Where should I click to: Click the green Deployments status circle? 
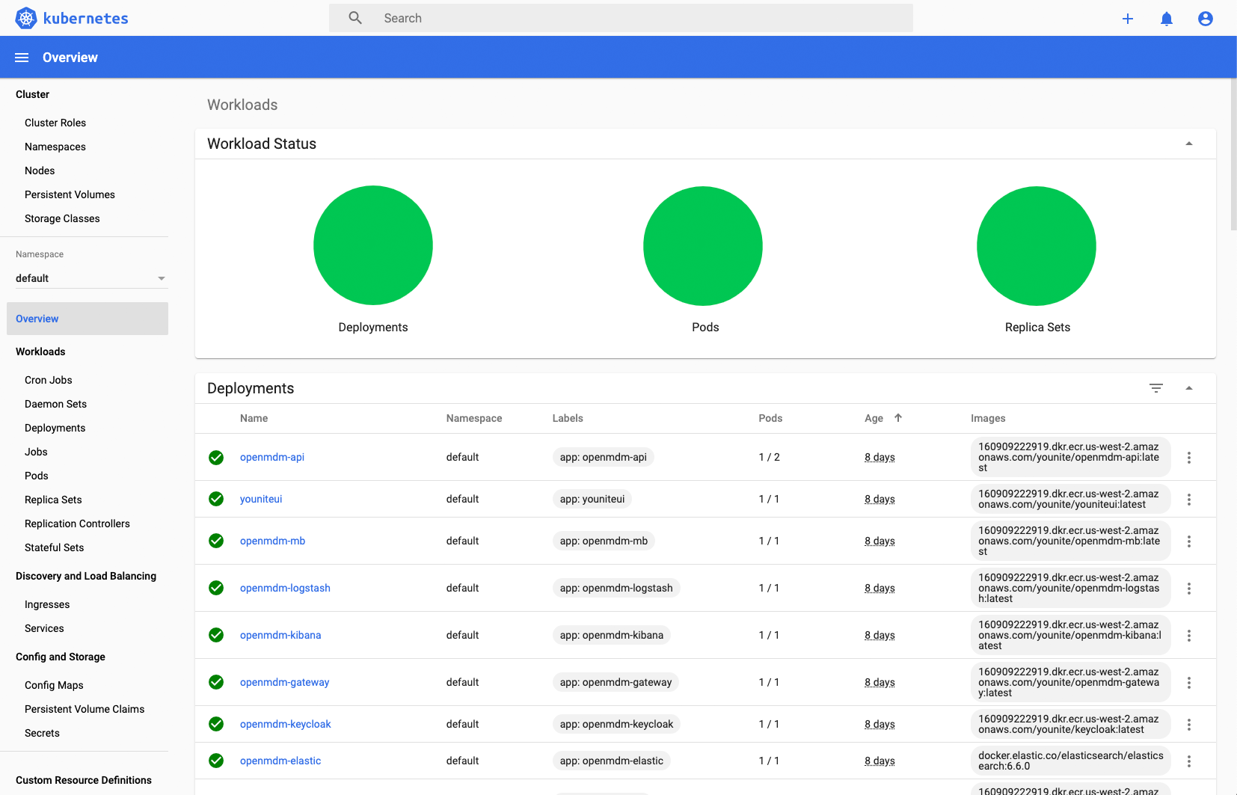pos(373,245)
